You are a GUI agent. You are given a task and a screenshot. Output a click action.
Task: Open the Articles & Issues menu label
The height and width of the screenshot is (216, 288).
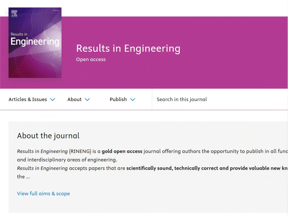pos(28,99)
